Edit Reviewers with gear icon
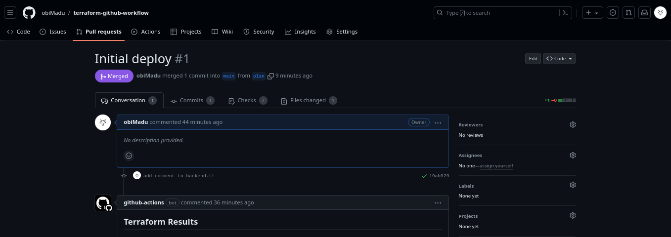 tap(573, 125)
